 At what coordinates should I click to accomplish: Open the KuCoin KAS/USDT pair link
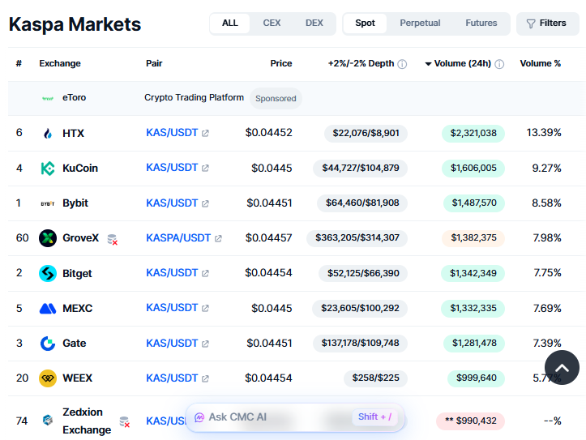[x=172, y=168]
